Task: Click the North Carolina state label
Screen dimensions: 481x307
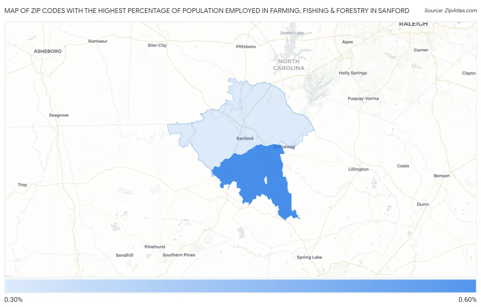Action: coord(288,65)
